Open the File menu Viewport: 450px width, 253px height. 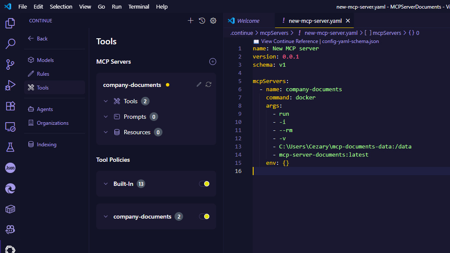tap(22, 6)
